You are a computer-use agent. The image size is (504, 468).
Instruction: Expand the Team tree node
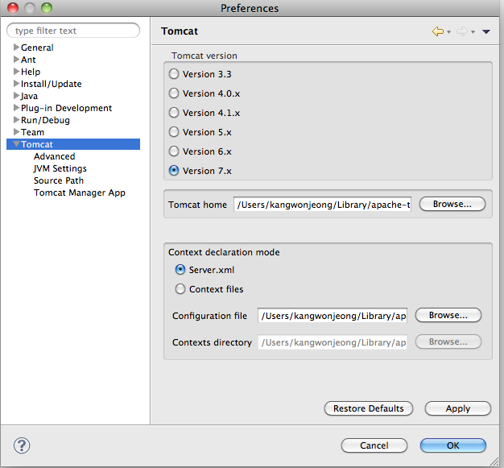pos(16,132)
